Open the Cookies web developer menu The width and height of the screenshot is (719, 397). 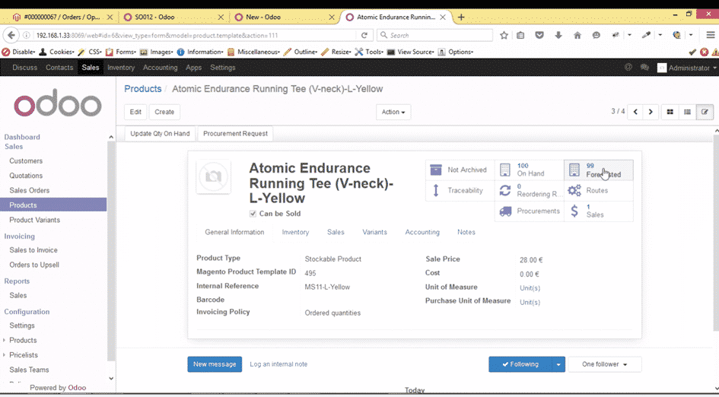56,52
